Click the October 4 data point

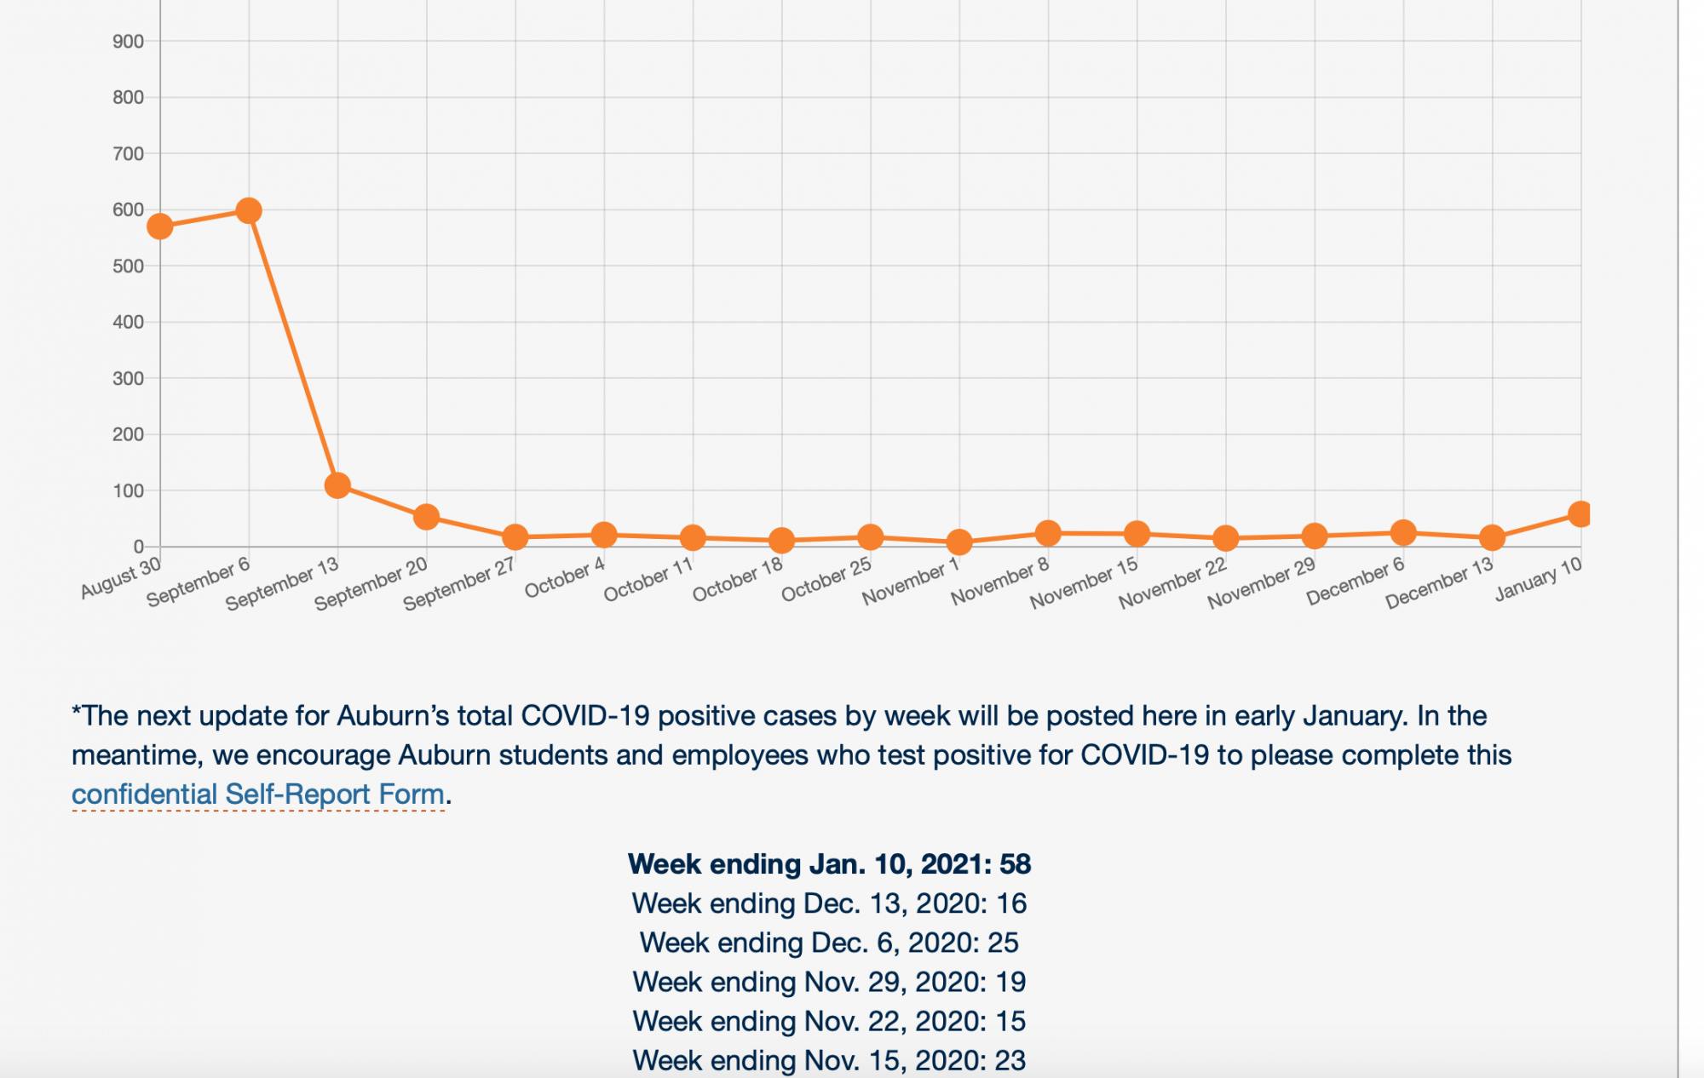point(604,535)
